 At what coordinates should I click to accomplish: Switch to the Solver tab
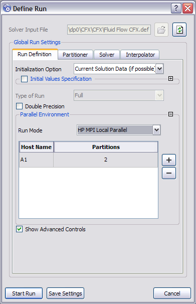point(107,55)
